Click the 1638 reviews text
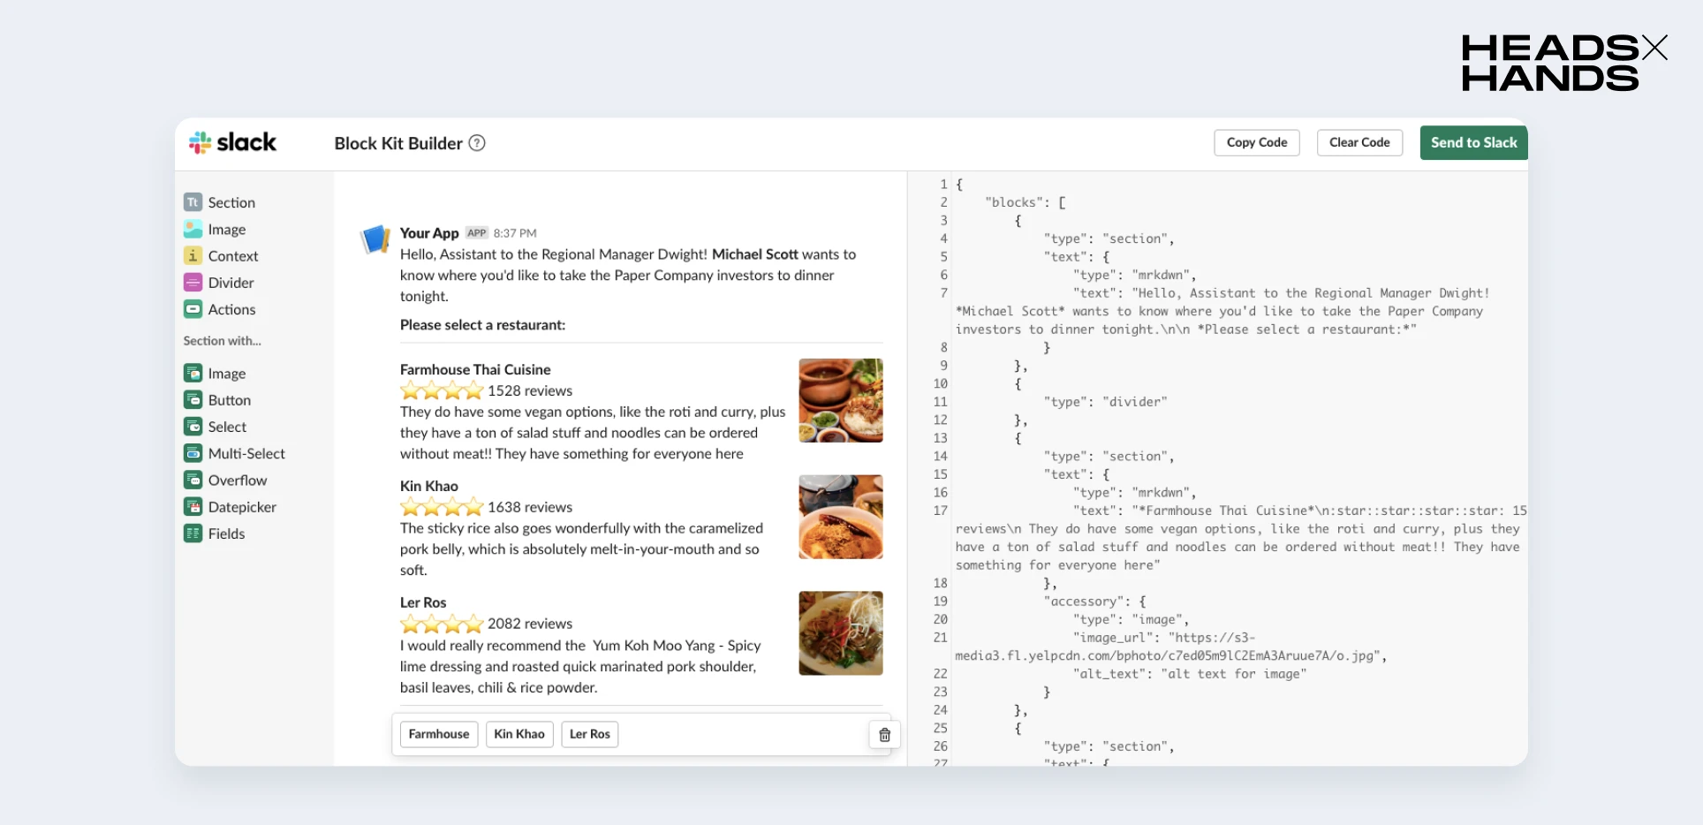This screenshot has height=825, width=1703. pos(530,507)
